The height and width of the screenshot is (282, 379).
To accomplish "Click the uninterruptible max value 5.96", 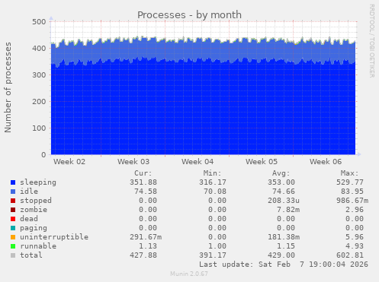I will click(355, 237).
